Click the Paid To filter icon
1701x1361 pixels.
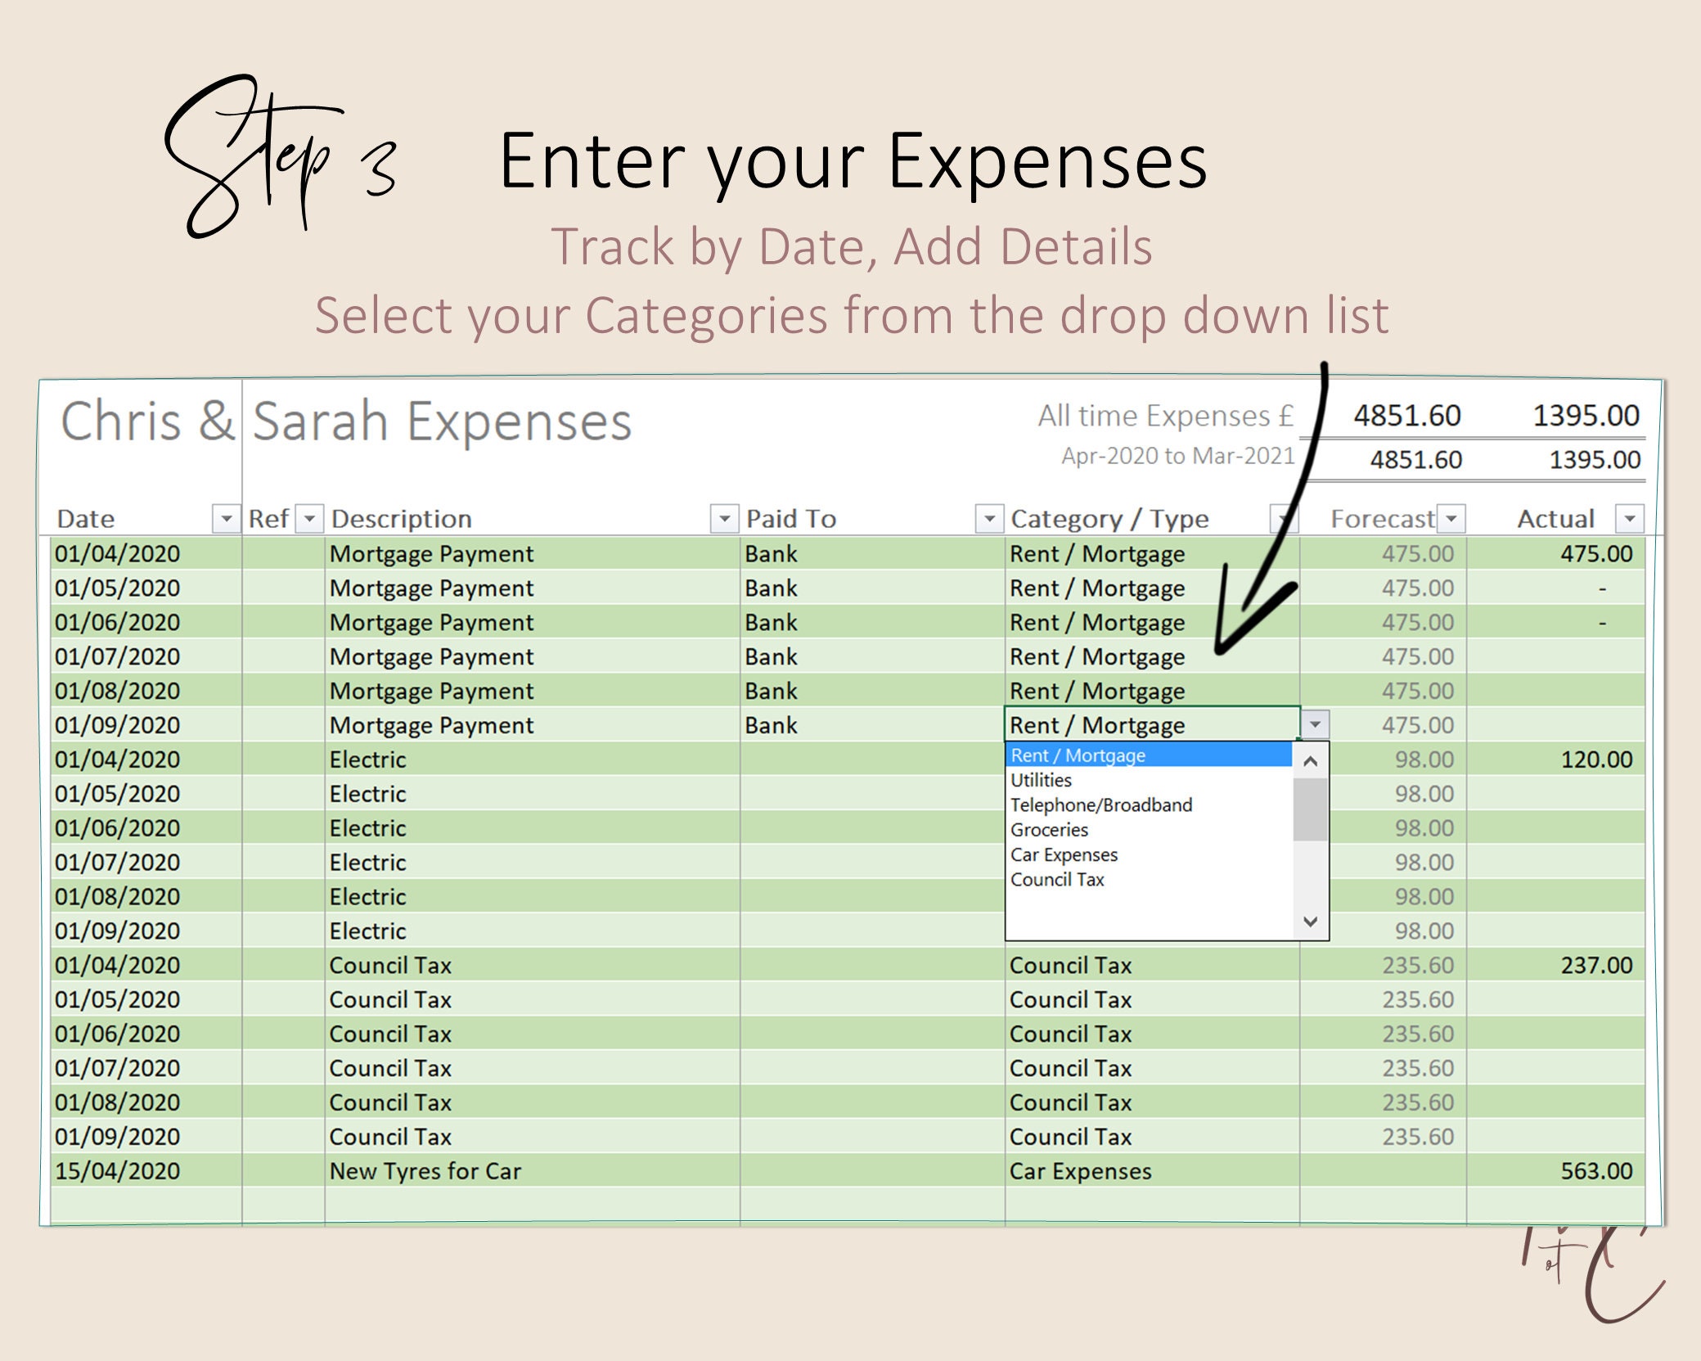pos(989,517)
